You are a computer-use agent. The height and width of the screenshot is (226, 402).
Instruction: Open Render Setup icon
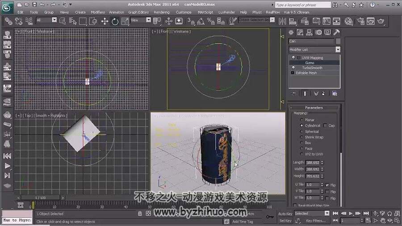click(x=360, y=21)
